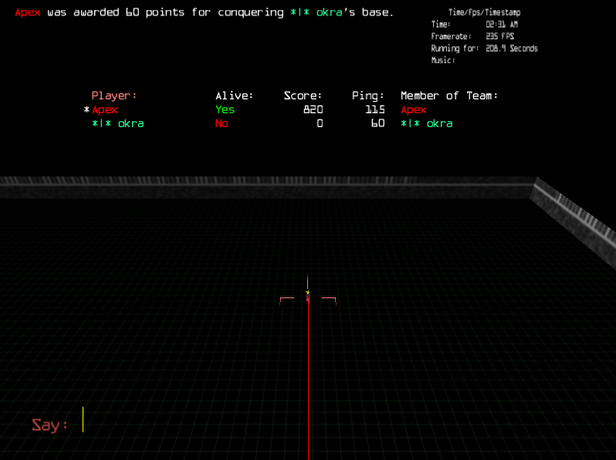Click the Running for seconds counter

511,49
